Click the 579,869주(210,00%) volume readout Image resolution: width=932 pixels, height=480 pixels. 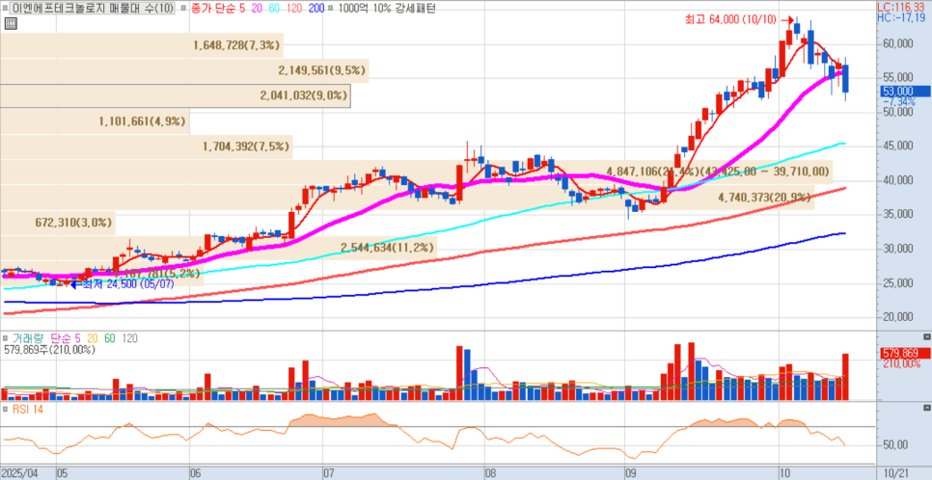click(x=49, y=351)
